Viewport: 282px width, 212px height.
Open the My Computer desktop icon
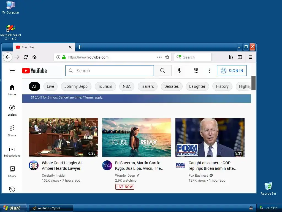click(x=10, y=7)
